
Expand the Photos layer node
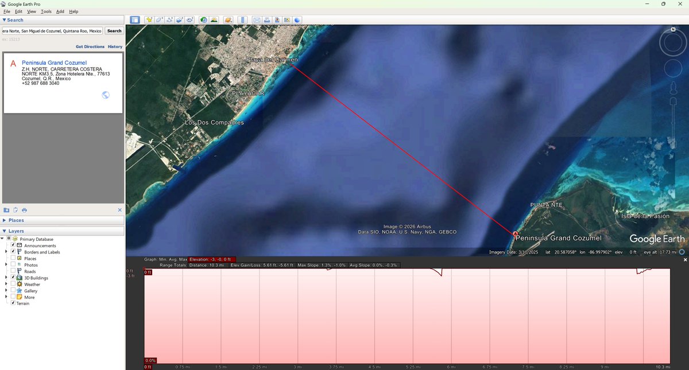coord(6,265)
